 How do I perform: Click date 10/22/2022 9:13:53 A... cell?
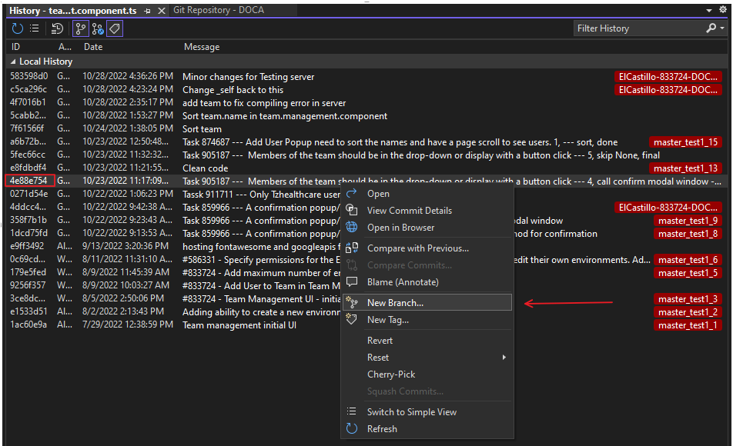pyautogui.click(x=128, y=233)
